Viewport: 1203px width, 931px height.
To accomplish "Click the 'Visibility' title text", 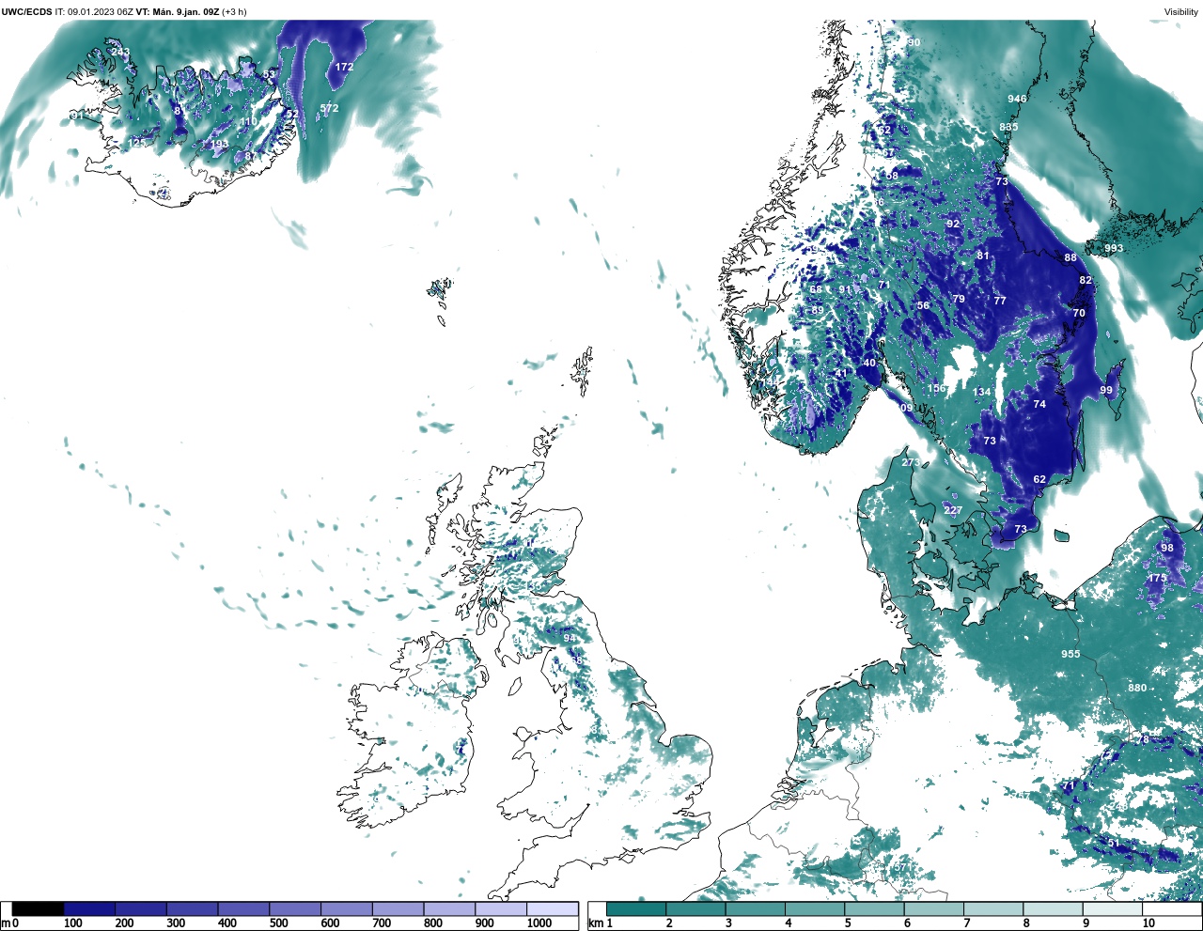I will [1180, 12].
